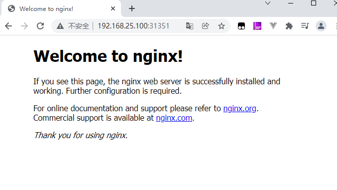Open the nginx.com link
The image size is (337, 190).
174,118
